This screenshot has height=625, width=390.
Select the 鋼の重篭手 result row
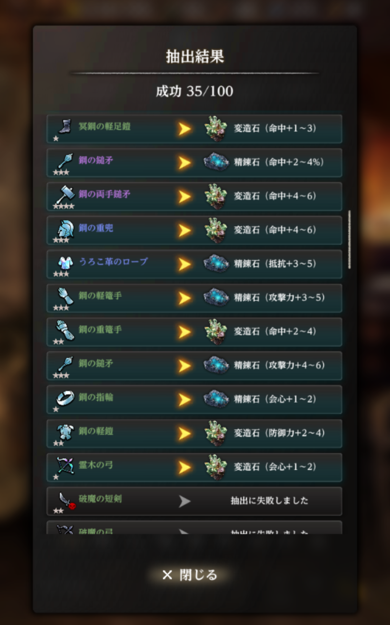pos(194,332)
